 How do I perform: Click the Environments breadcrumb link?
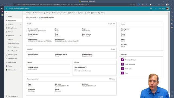click(31, 17)
